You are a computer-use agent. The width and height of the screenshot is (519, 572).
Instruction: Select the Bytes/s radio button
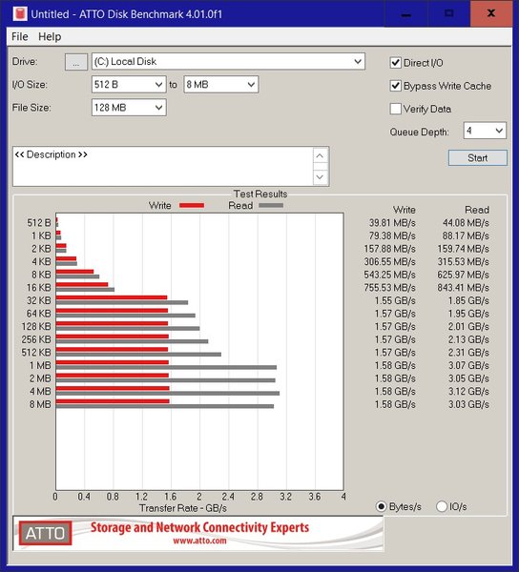pyautogui.click(x=381, y=506)
